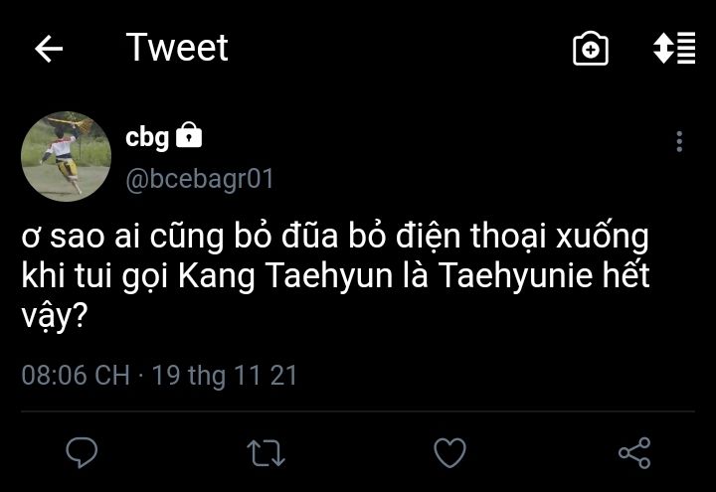This screenshot has width=716, height=492.
Task: Click the protected account lock icon
Action: coord(189,136)
